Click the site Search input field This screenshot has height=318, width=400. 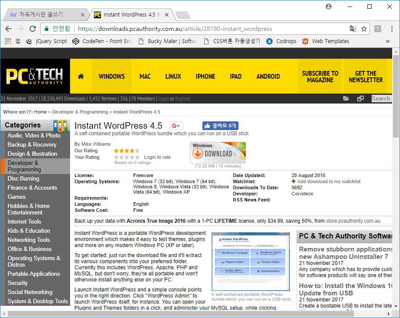[x=381, y=99]
